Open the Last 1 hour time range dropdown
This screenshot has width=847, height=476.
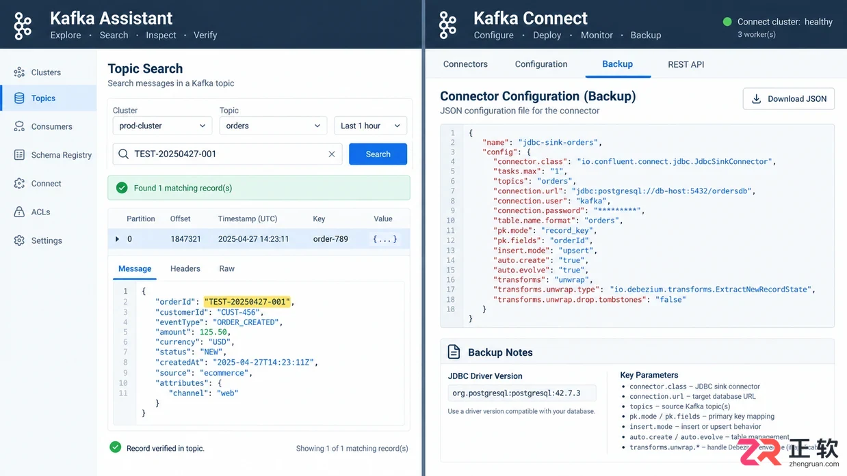370,126
